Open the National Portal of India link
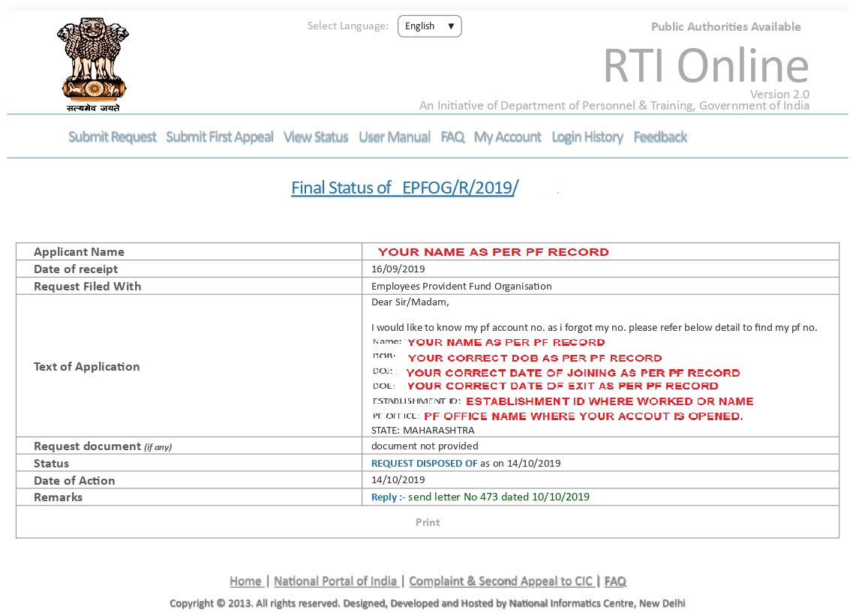Screen dimensions: 868x616 pos(335,581)
